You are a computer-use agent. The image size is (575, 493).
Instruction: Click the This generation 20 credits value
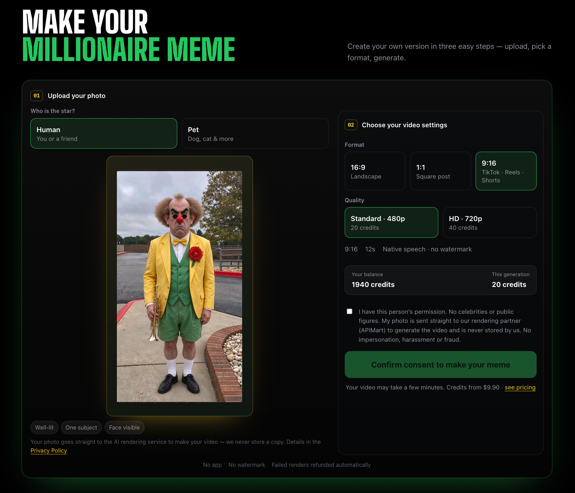click(x=509, y=285)
